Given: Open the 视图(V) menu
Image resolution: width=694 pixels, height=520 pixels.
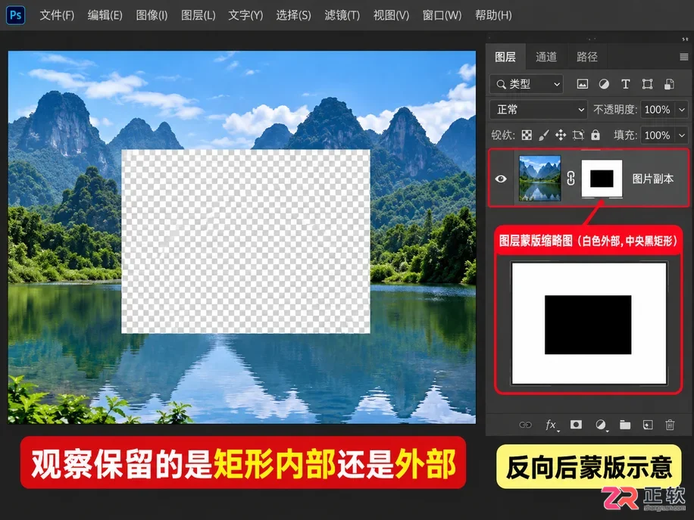Looking at the screenshot, I should pos(391,15).
